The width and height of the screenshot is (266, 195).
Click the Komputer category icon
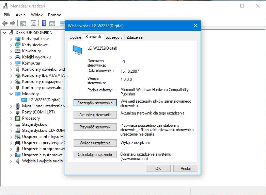click(x=18, y=63)
